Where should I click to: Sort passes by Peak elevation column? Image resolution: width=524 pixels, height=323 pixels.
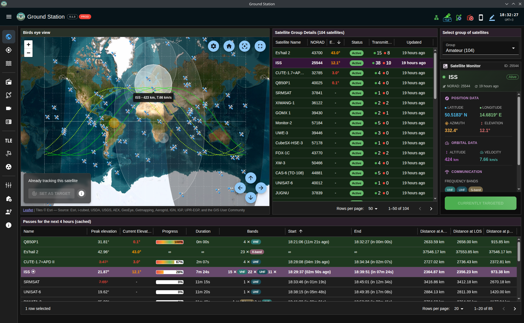pyautogui.click(x=104, y=231)
